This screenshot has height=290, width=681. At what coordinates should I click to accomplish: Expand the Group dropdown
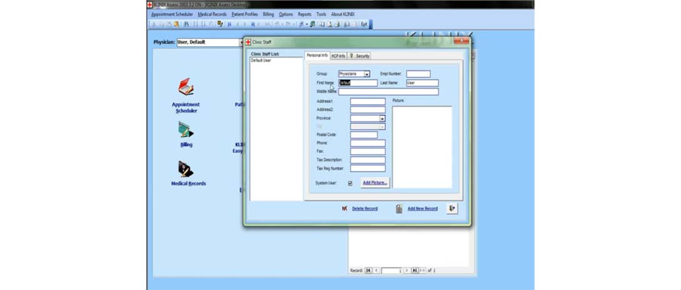(x=366, y=74)
